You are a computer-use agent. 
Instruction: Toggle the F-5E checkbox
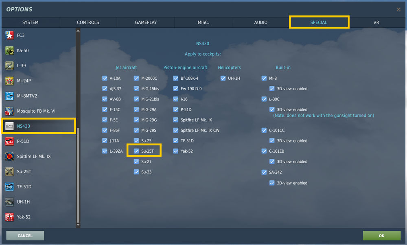[x=105, y=120]
